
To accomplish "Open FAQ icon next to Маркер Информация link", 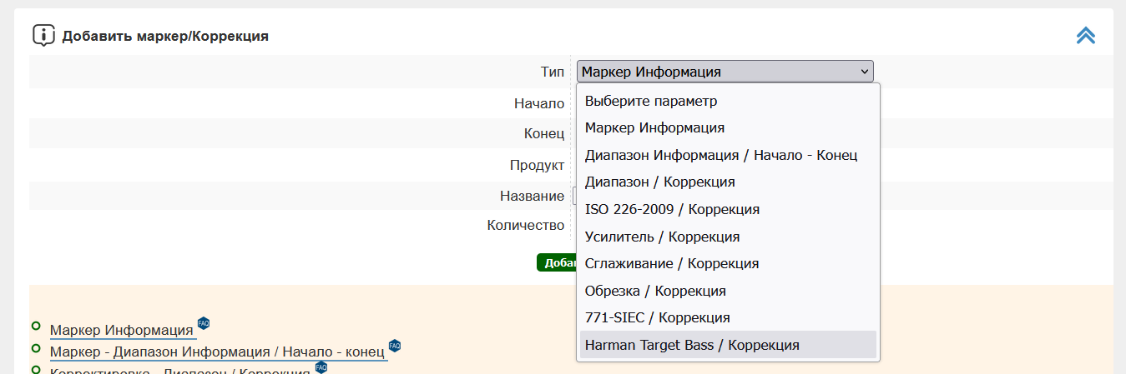I will [204, 323].
